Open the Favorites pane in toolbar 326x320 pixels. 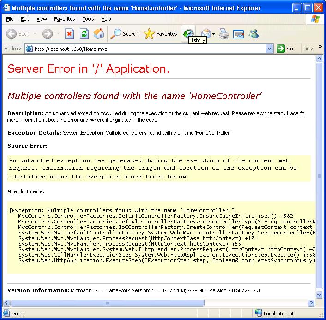click(x=160, y=34)
